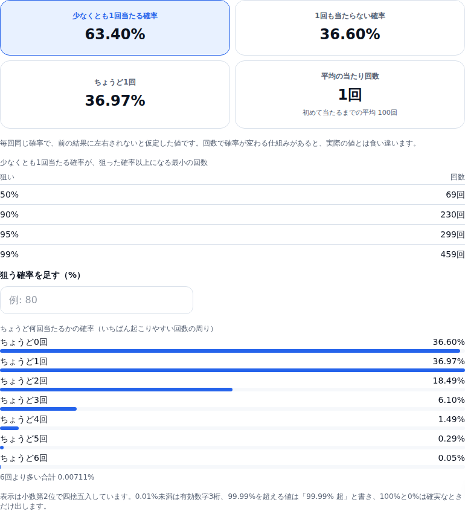This screenshot has height=511, width=465.
Task: Click the 6回より多い合計 0.00711% text
Action: click(x=47, y=477)
